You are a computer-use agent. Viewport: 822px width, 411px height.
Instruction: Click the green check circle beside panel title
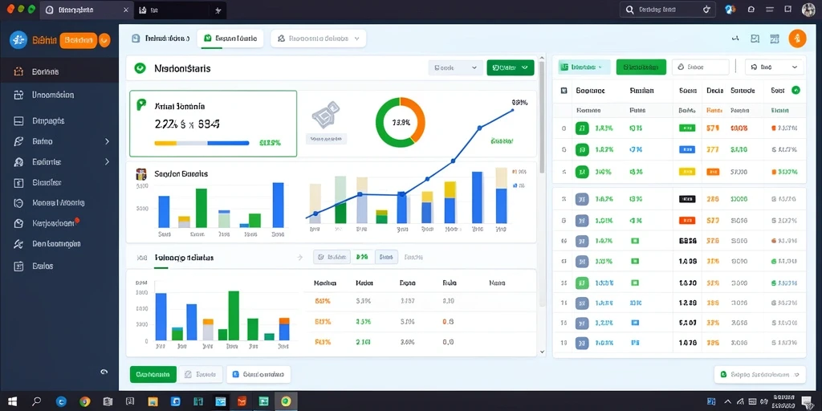[140, 68]
